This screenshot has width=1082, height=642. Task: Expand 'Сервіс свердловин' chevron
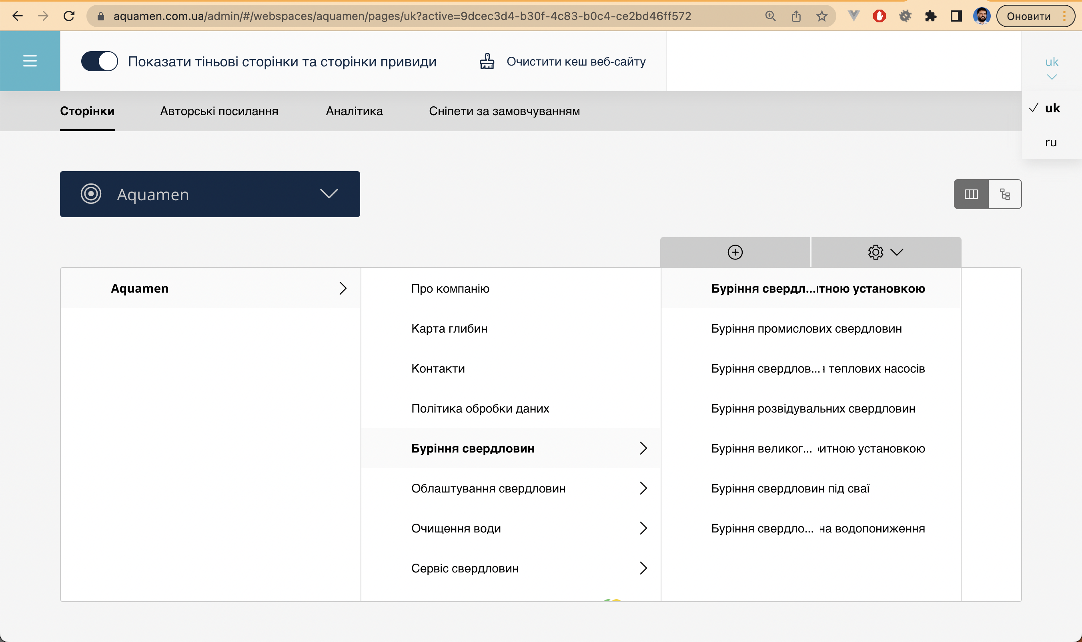coord(643,568)
